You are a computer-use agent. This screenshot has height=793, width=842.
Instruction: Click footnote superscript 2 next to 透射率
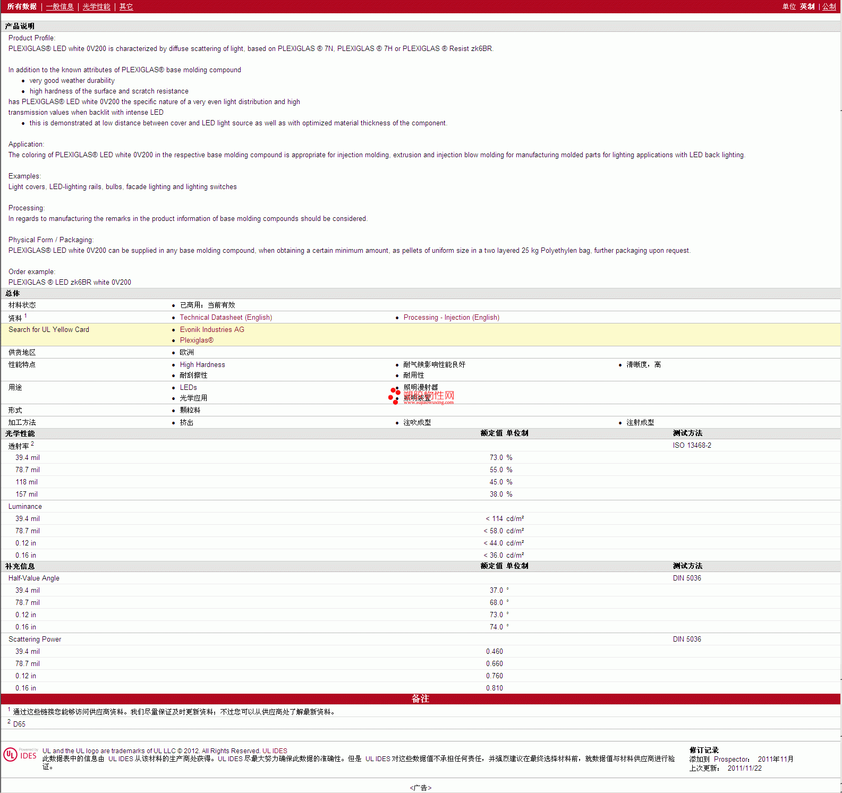32,444
